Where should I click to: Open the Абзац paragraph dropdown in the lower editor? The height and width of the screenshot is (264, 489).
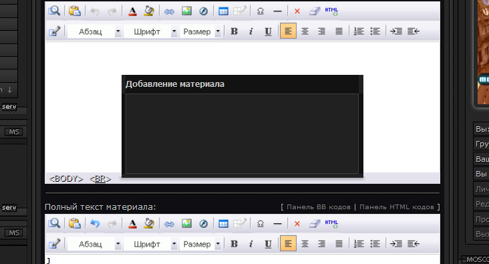tap(94, 244)
